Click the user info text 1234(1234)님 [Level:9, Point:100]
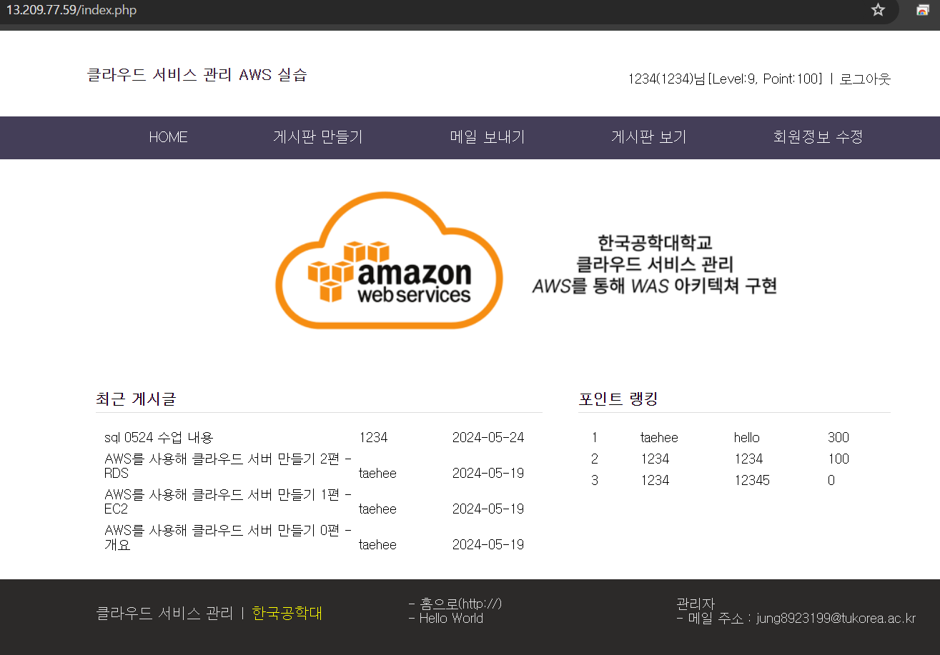This screenshot has width=940, height=655. point(726,79)
